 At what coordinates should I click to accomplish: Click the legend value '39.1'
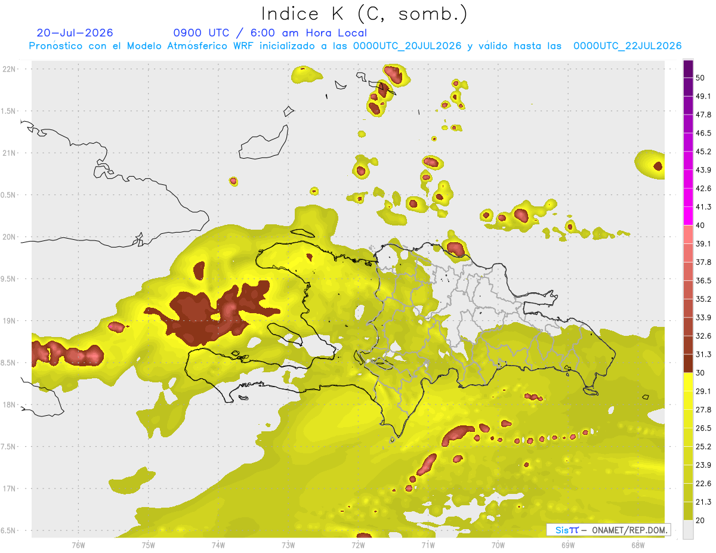pos(703,243)
